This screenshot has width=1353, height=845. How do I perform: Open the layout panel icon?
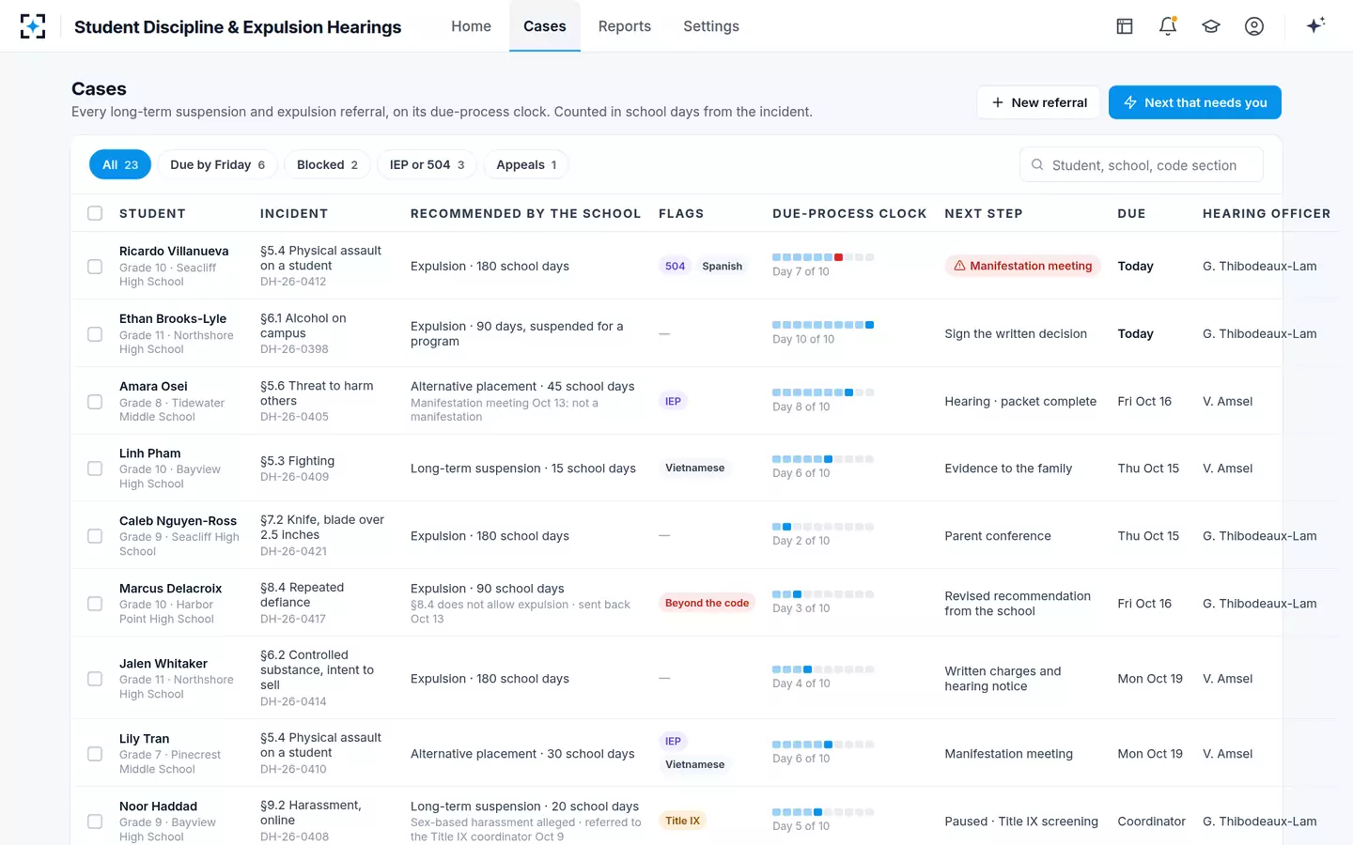[x=1125, y=26]
